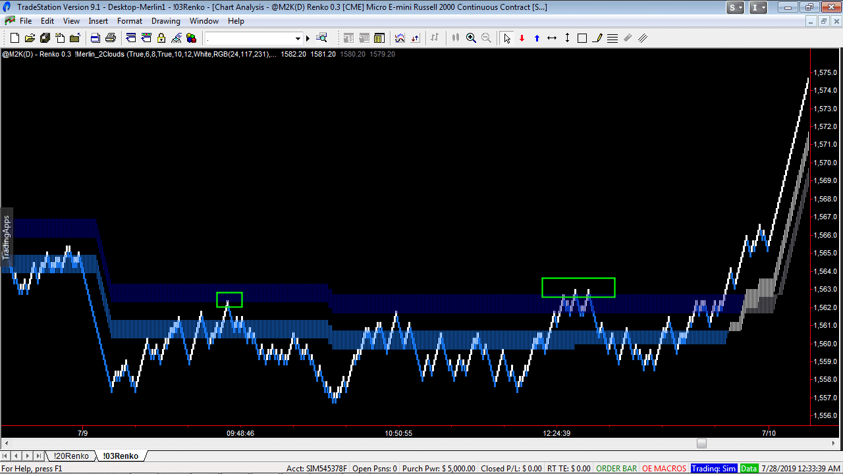Click the RT TE: $ 0.00 status text
The width and height of the screenshot is (843, 474).
point(568,469)
